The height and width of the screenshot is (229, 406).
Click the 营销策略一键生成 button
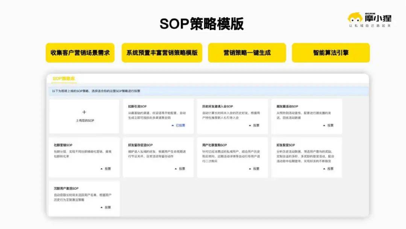(247, 53)
